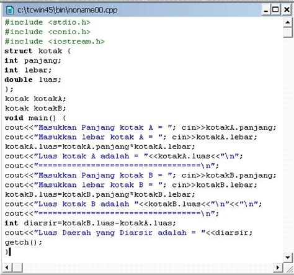This screenshot has height=275, width=294.
Task: Click the closing brace '};' of struct
Action: pyautogui.click(x=9, y=89)
